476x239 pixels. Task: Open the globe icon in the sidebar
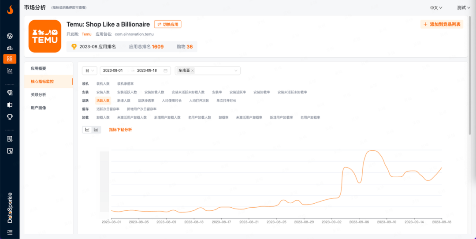(x=10, y=36)
